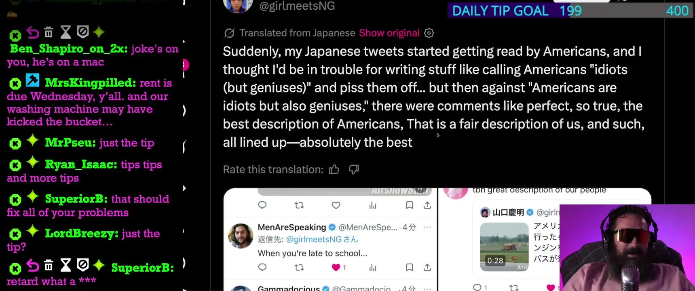Rate the translation with thumbs up
This screenshot has width=695, height=291.
[x=334, y=169]
